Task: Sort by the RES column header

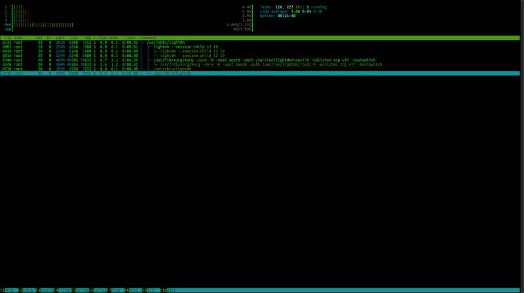Action: [x=74, y=38]
